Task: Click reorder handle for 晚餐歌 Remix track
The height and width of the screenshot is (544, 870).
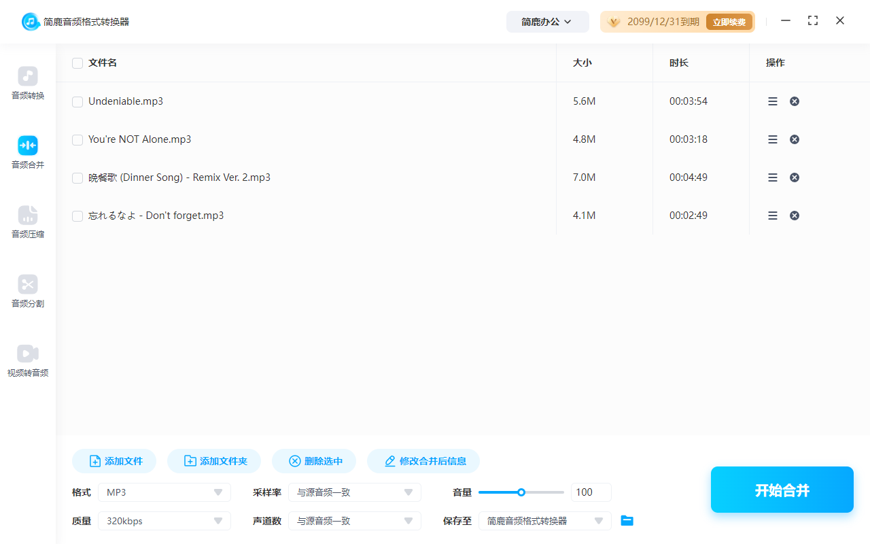Action: [x=773, y=177]
